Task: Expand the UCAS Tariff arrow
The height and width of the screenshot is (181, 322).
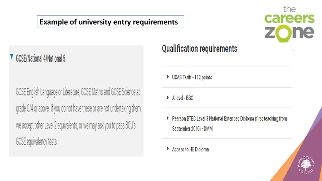Action: pos(167,77)
